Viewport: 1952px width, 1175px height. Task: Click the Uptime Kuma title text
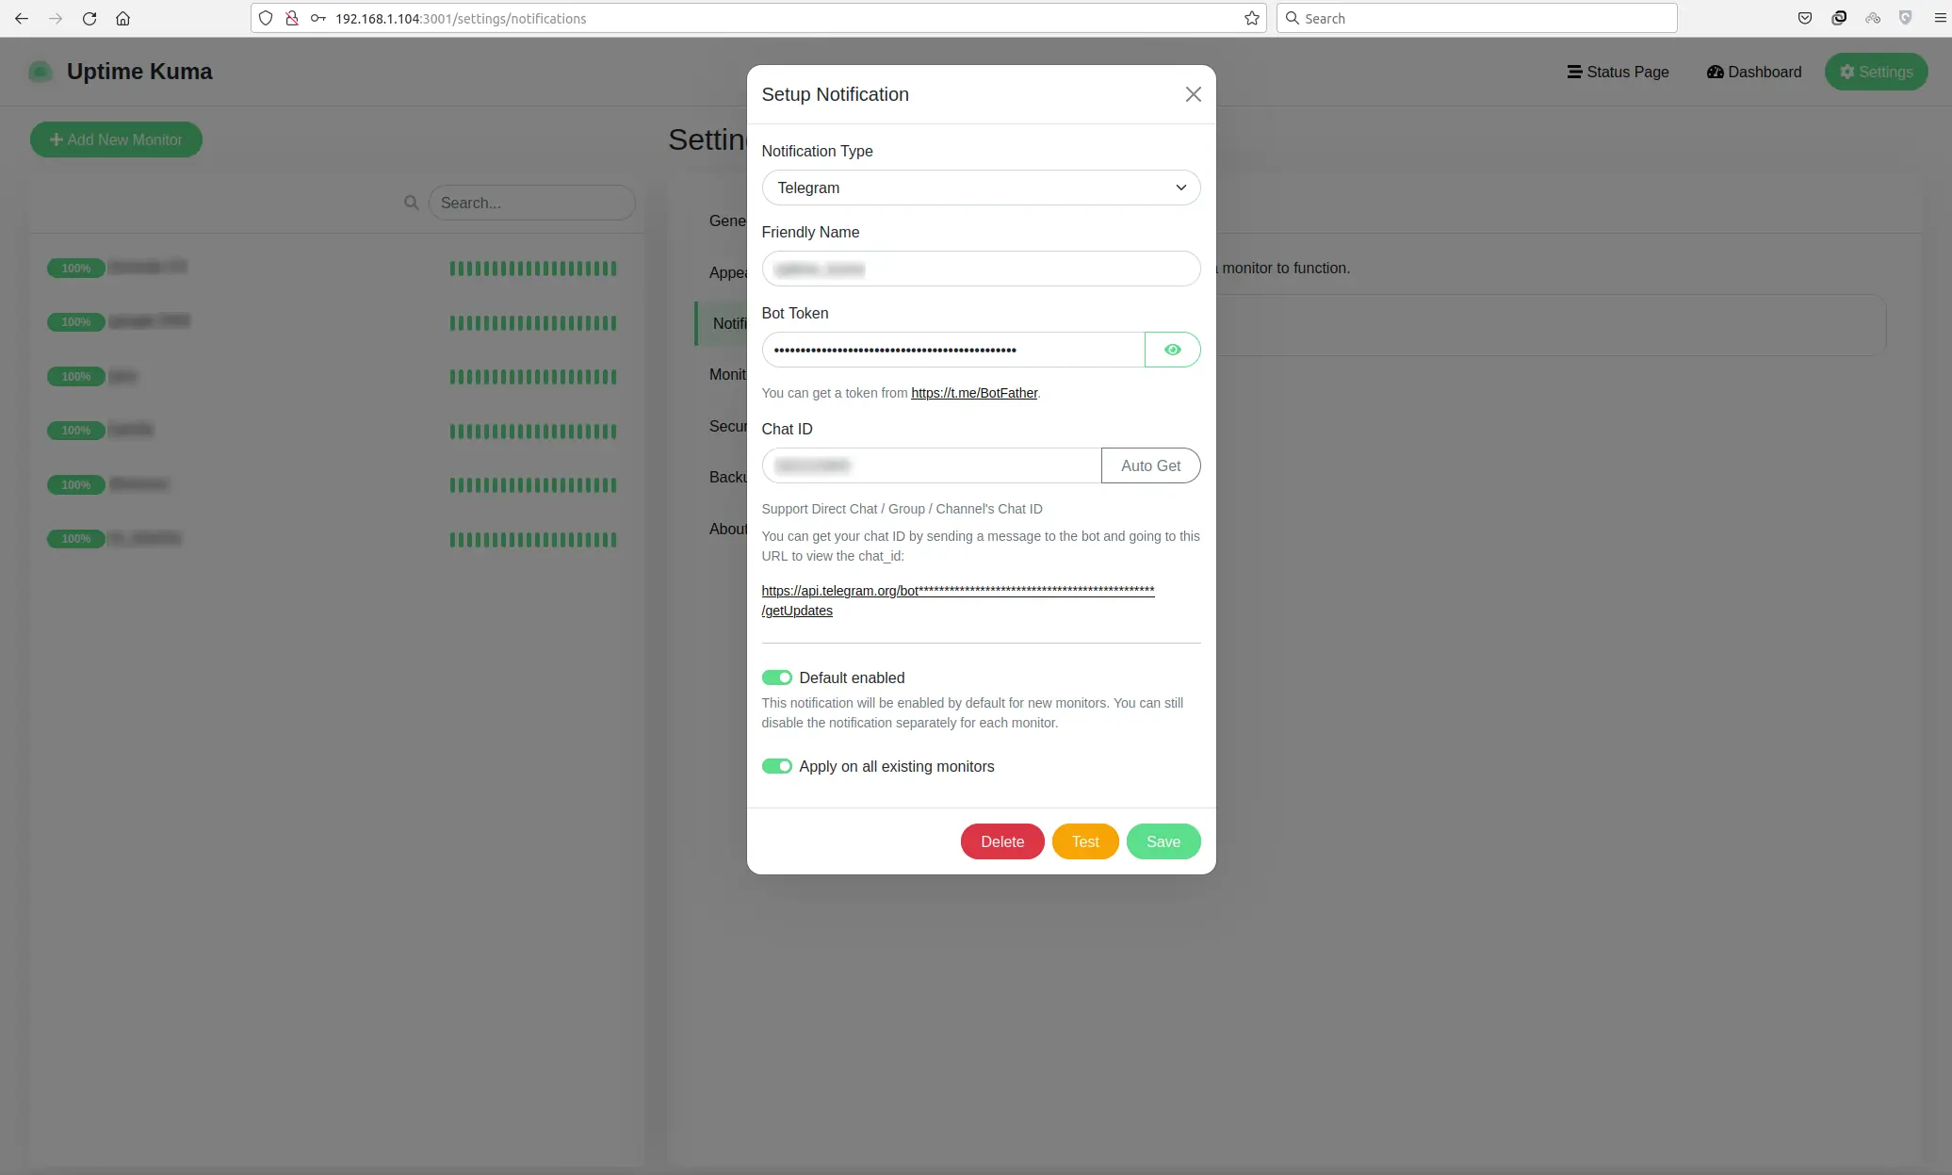[x=139, y=72]
